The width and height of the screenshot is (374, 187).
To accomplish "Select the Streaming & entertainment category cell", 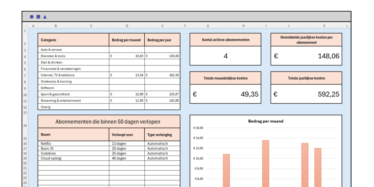I will (73, 100).
